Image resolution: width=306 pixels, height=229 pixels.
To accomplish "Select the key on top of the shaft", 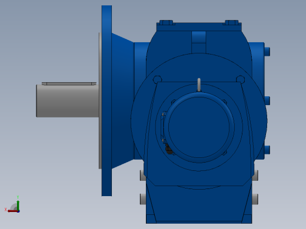I will (69, 84).
